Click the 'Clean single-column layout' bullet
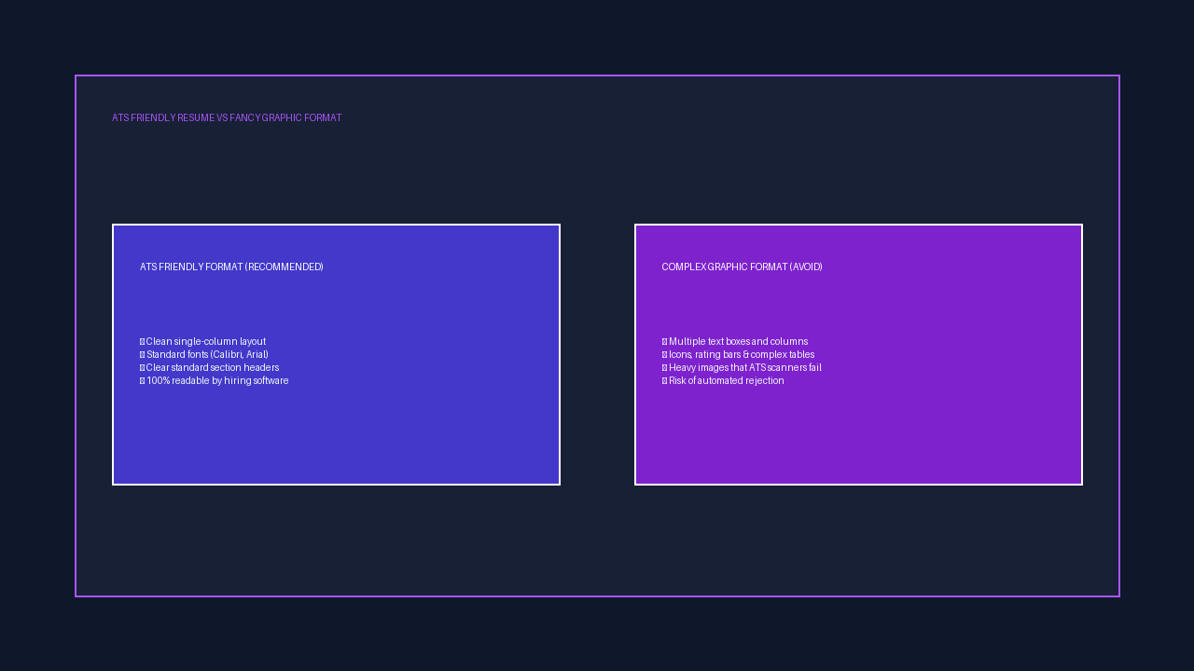1194x671 pixels. coord(203,342)
